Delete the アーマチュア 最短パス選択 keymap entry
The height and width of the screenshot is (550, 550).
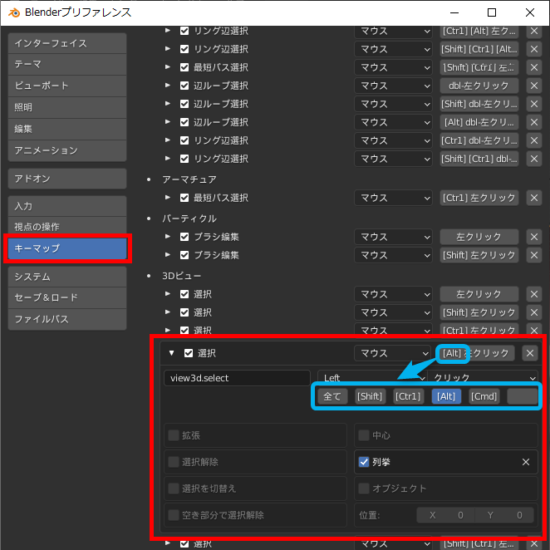[x=534, y=198]
